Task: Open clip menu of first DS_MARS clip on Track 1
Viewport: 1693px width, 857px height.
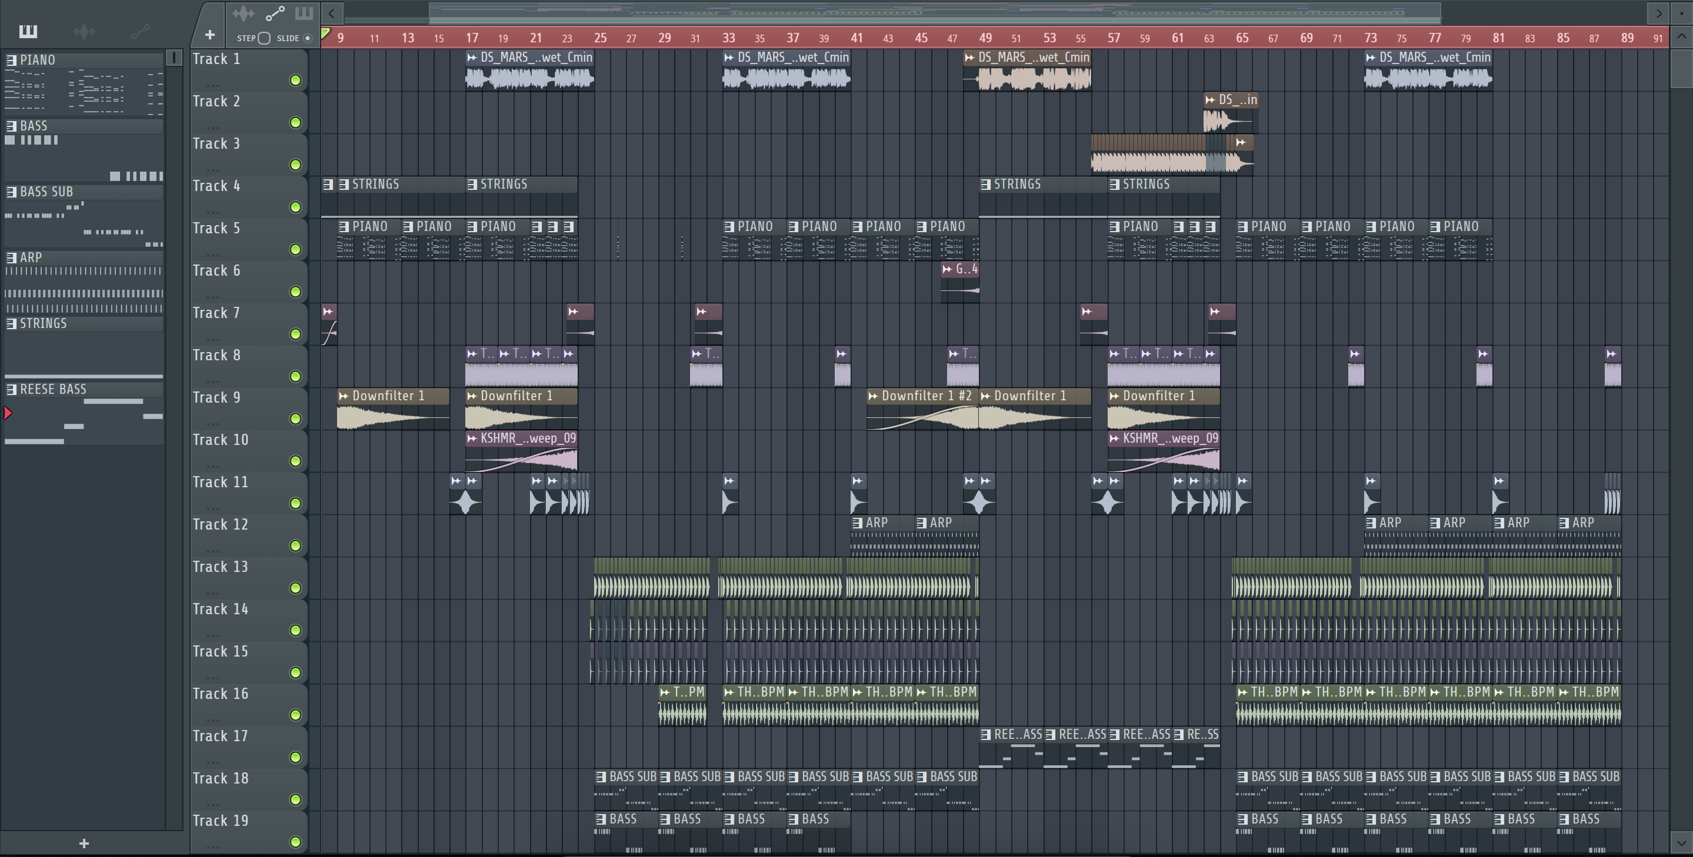Action: (x=472, y=58)
